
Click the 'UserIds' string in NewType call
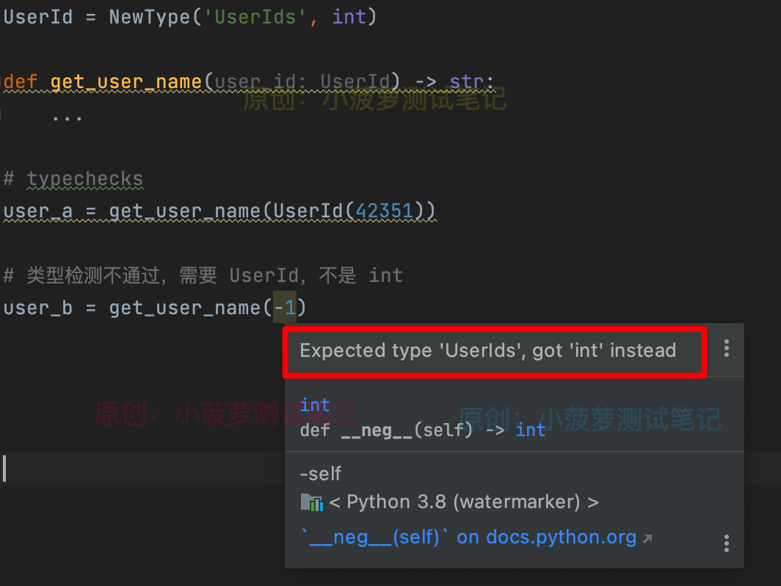[x=255, y=17]
